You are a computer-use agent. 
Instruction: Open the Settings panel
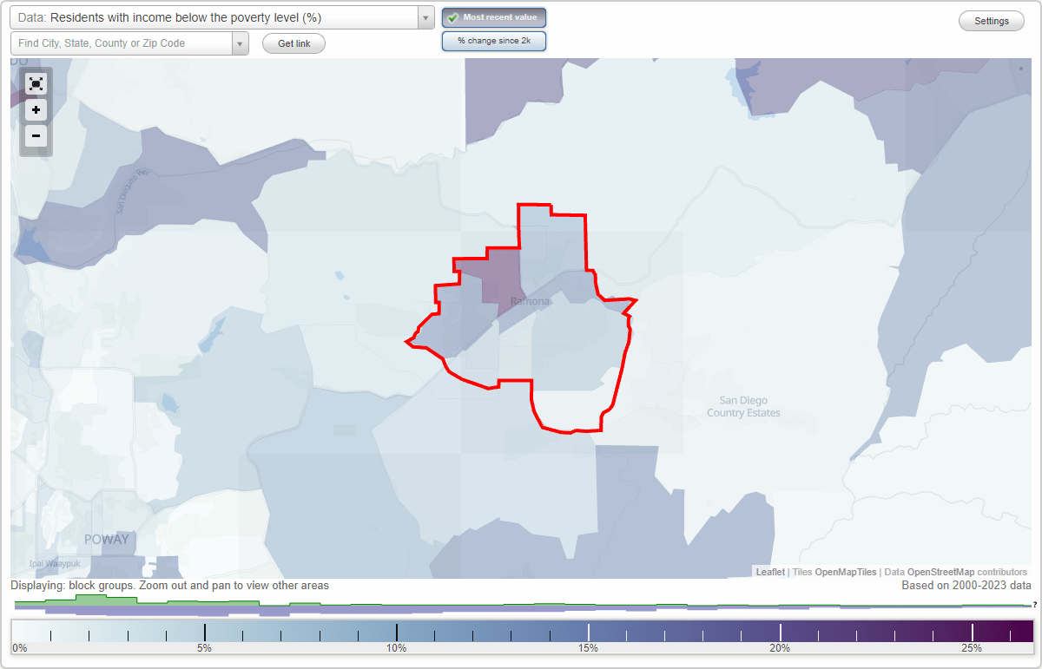click(x=991, y=20)
